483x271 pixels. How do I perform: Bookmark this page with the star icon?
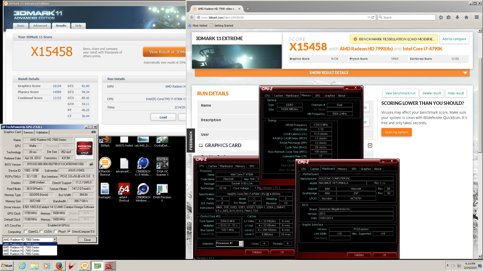pyautogui.click(x=441, y=17)
